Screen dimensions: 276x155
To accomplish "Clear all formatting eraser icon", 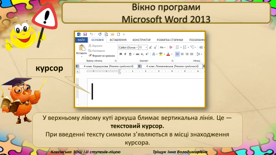I will [171, 47].
